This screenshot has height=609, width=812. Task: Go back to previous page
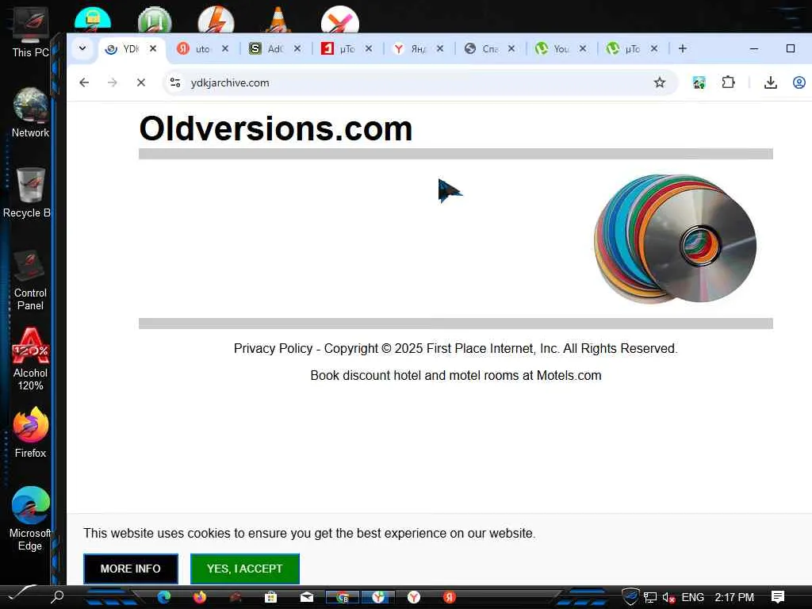tap(84, 82)
